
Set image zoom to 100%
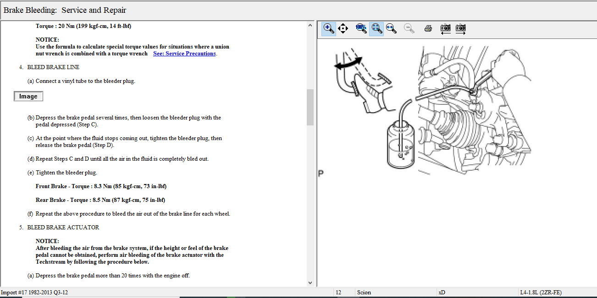[361, 28]
